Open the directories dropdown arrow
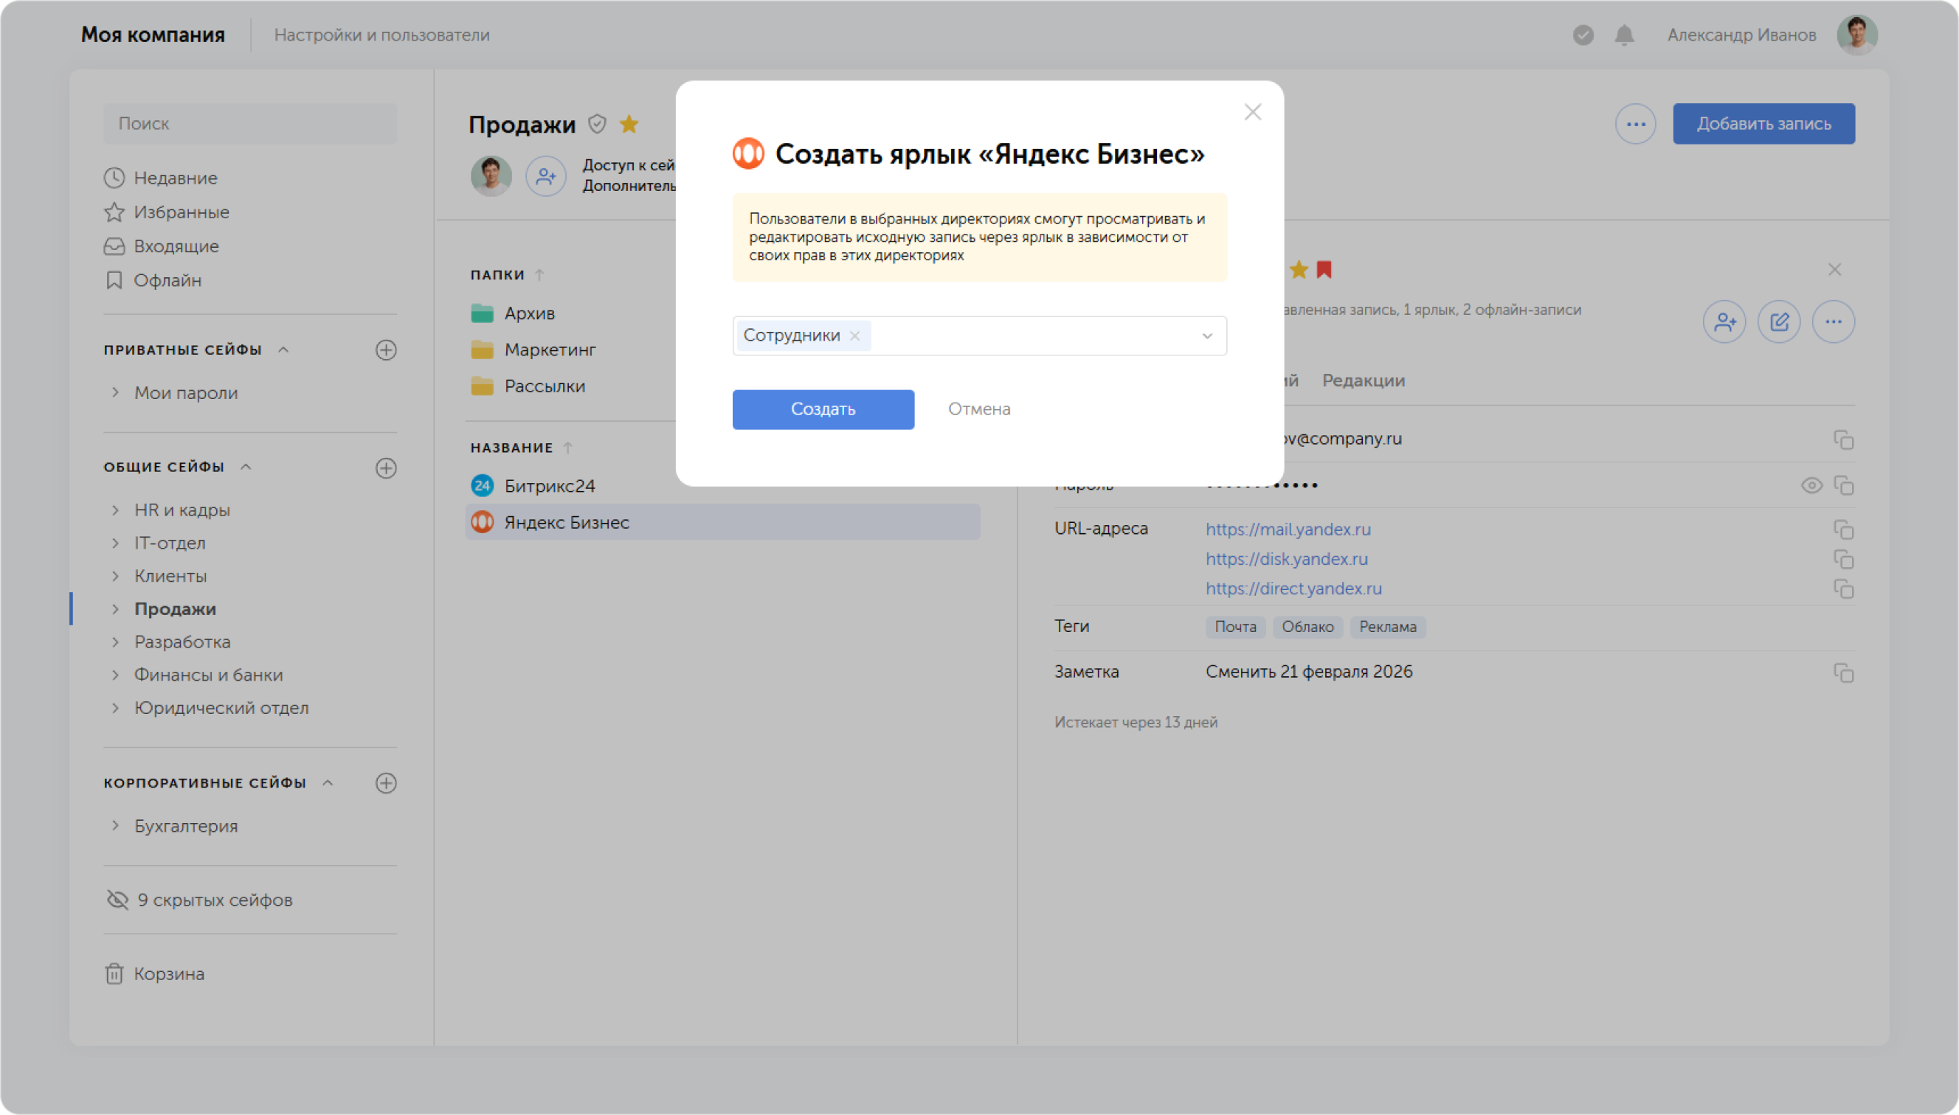The image size is (1959, 1115). click(1206, 336)
